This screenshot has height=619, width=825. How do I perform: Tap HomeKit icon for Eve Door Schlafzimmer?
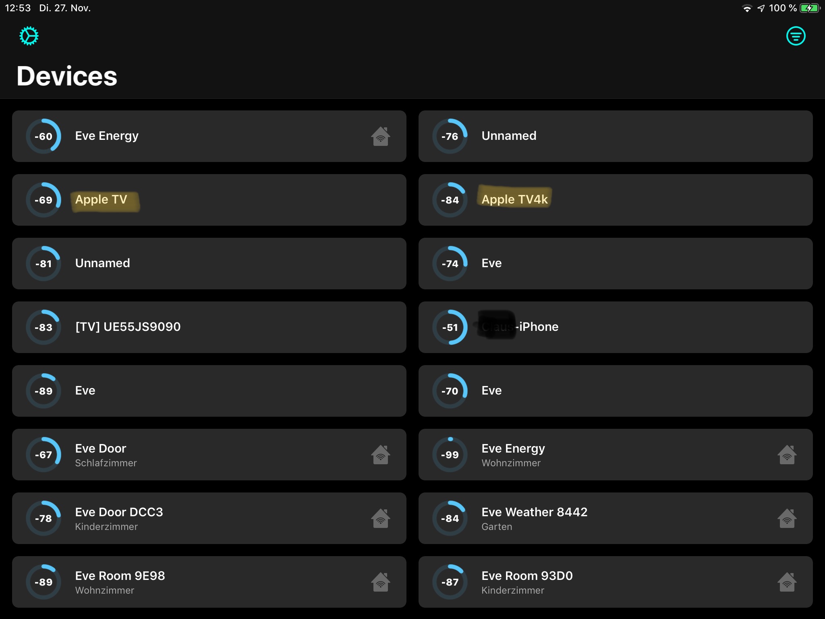pos(380,455)
